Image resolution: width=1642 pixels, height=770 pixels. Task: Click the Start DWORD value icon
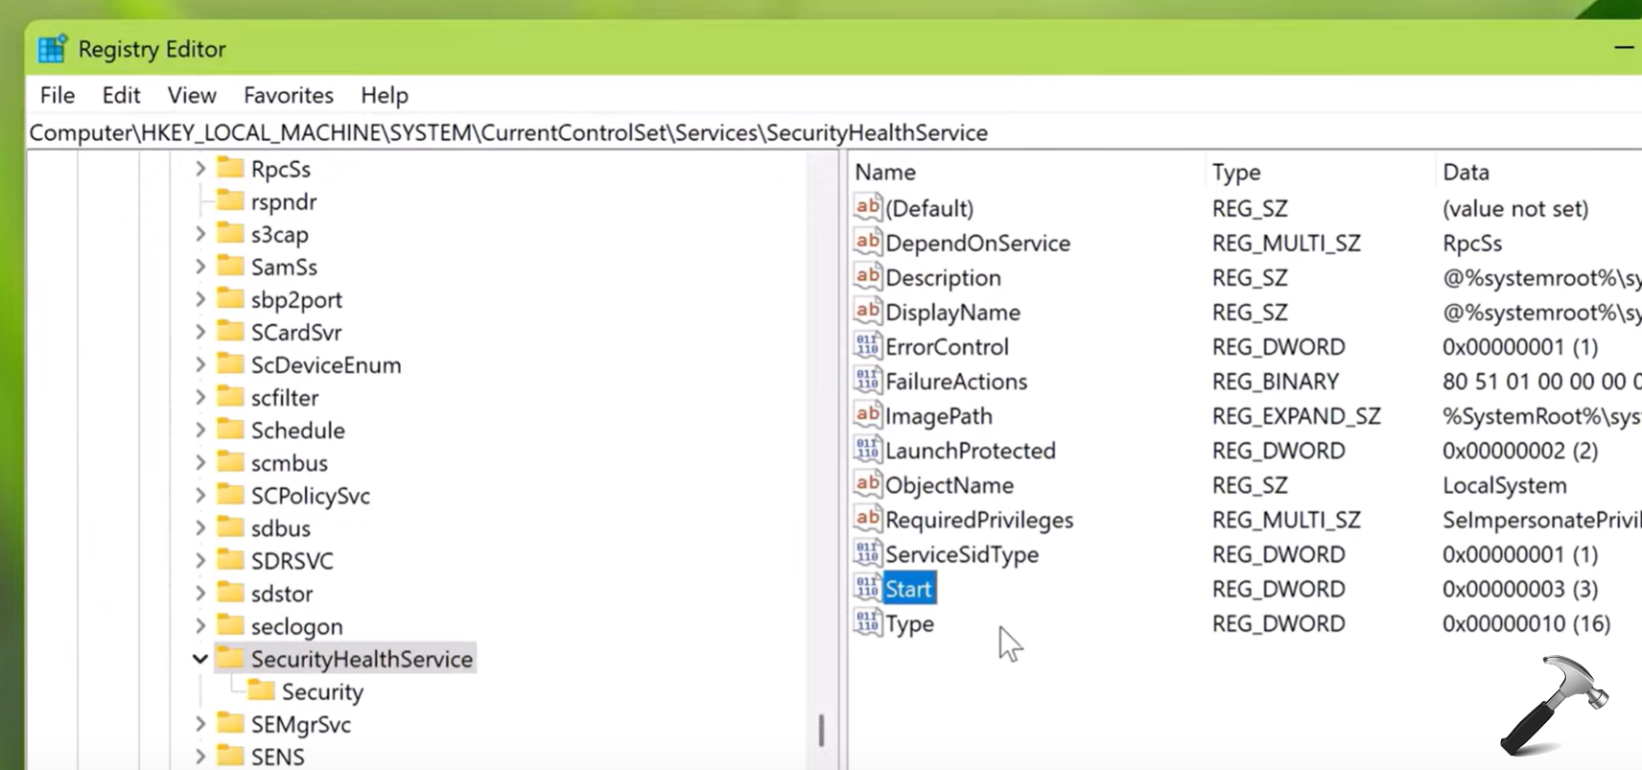tap(867, 588)
